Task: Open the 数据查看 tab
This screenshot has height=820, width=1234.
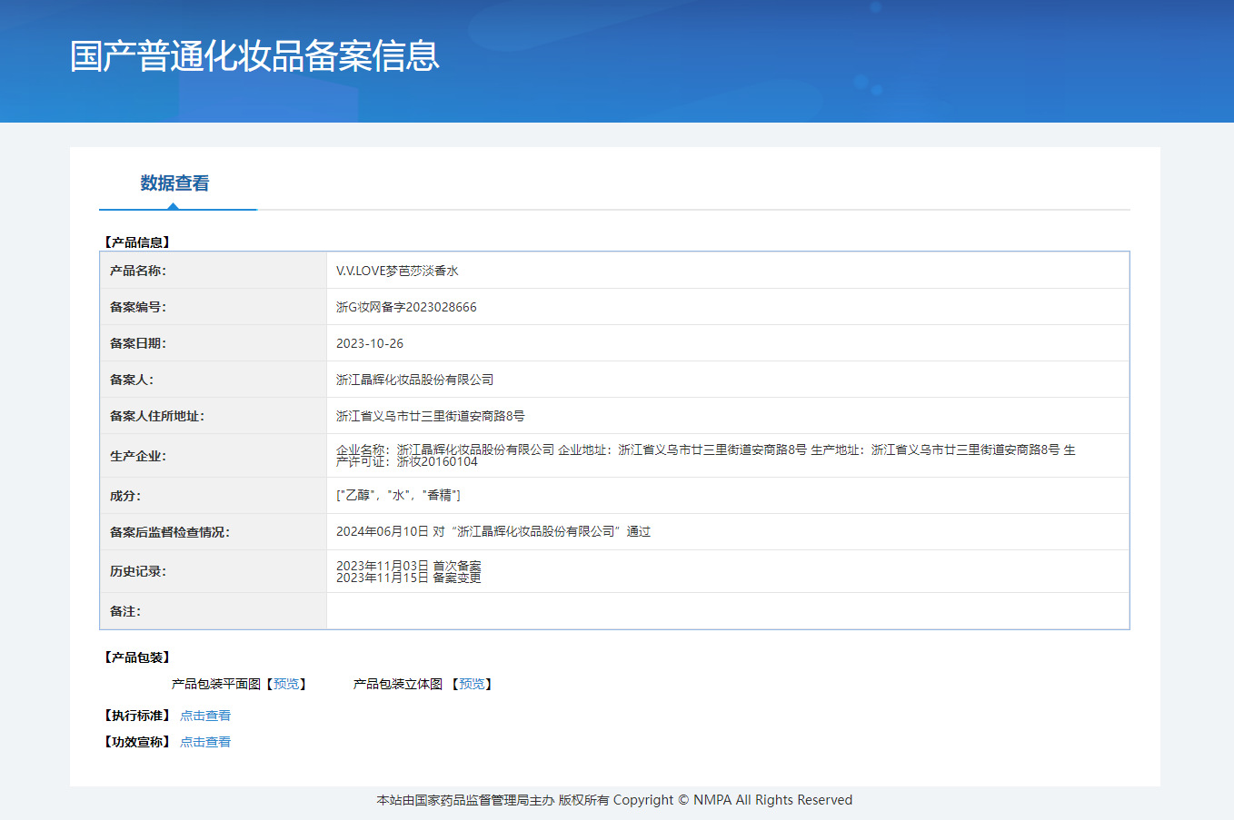Action: (174, 183)
